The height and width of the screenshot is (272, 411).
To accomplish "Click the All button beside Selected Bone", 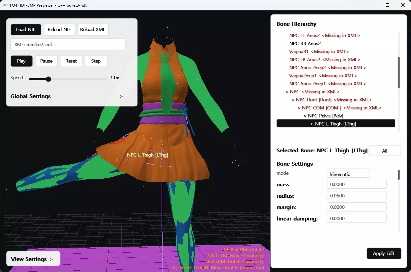I will click(x=385, y=151).
